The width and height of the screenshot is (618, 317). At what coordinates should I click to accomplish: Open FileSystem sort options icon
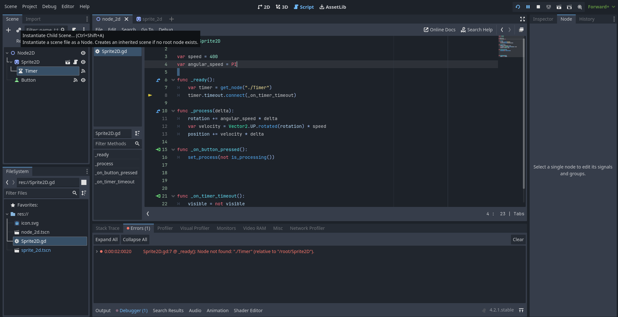pos(84,193)
